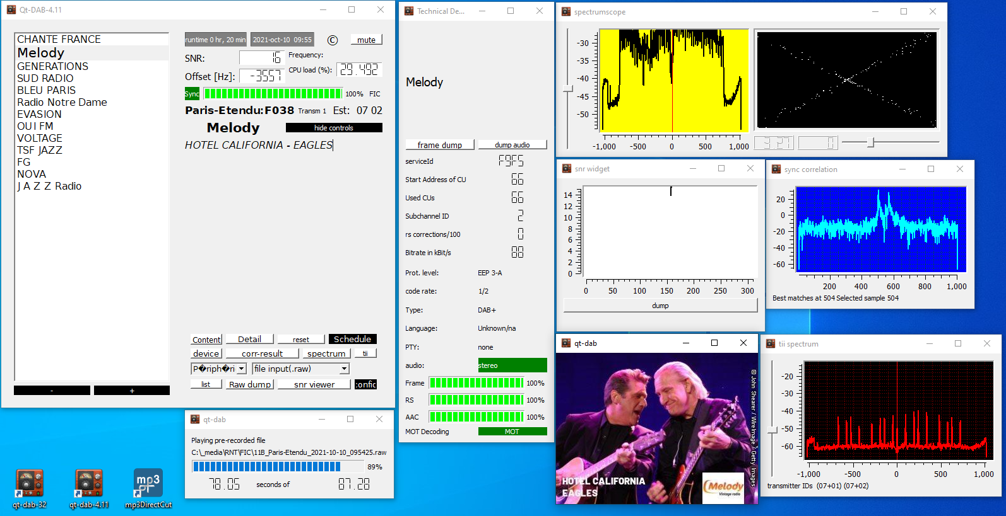Open the file input(.raw) device dropdown
The width and height of the screenshot is (1006, 516).
(x=301, y=369)
